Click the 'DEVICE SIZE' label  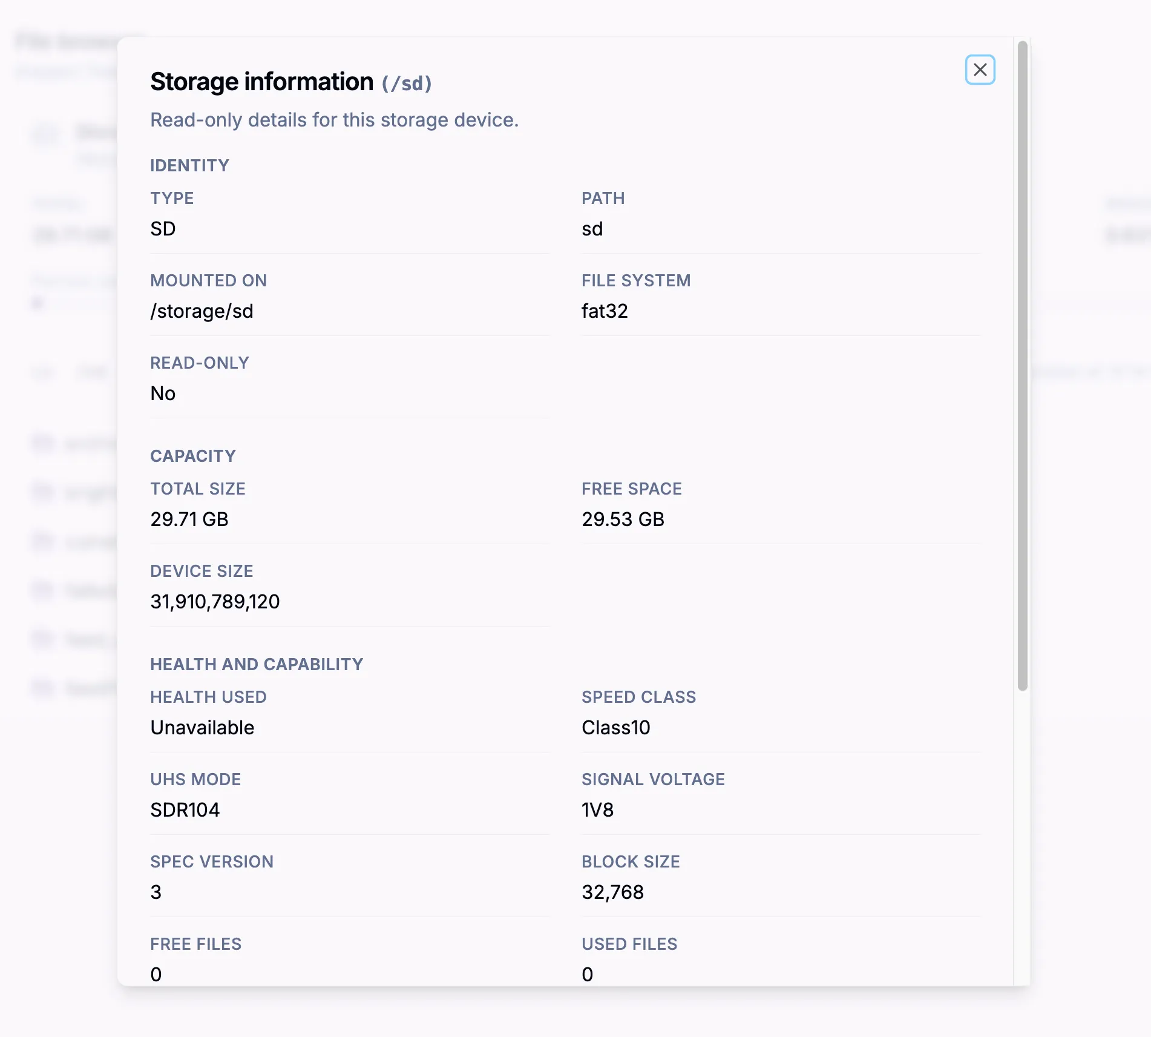pyautogui.click(x=202, y=571)
